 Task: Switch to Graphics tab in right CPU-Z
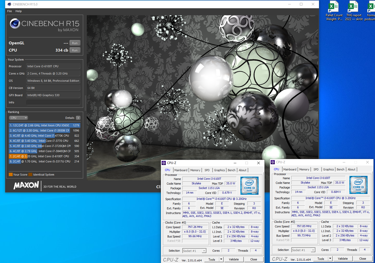pyautogui.click(x=329, y=169)
